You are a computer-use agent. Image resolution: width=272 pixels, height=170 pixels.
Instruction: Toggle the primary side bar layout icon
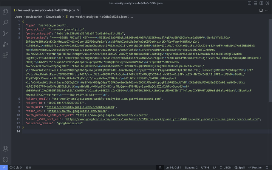(x=249, y=3)
